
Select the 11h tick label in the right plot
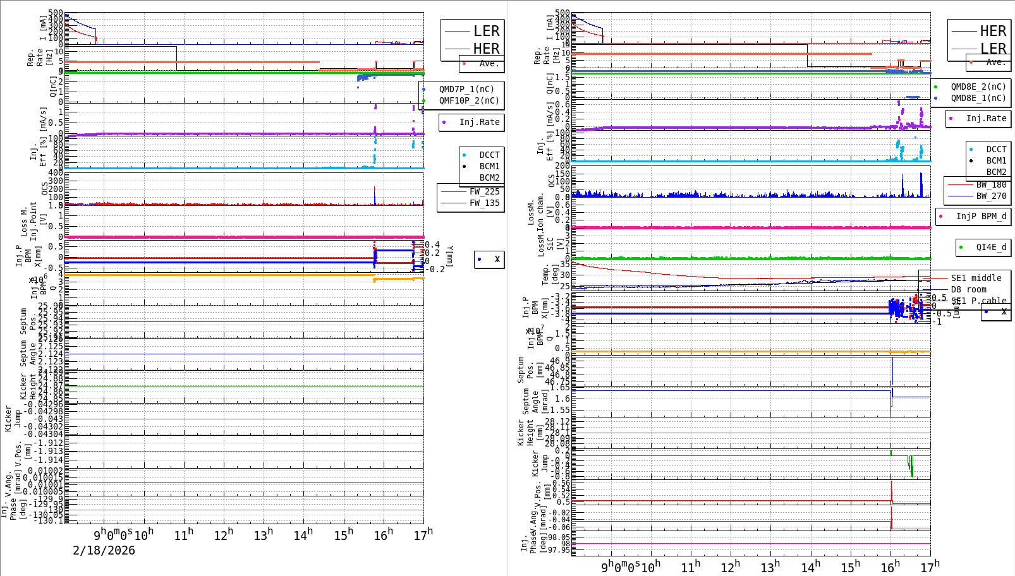pos(691,567)
